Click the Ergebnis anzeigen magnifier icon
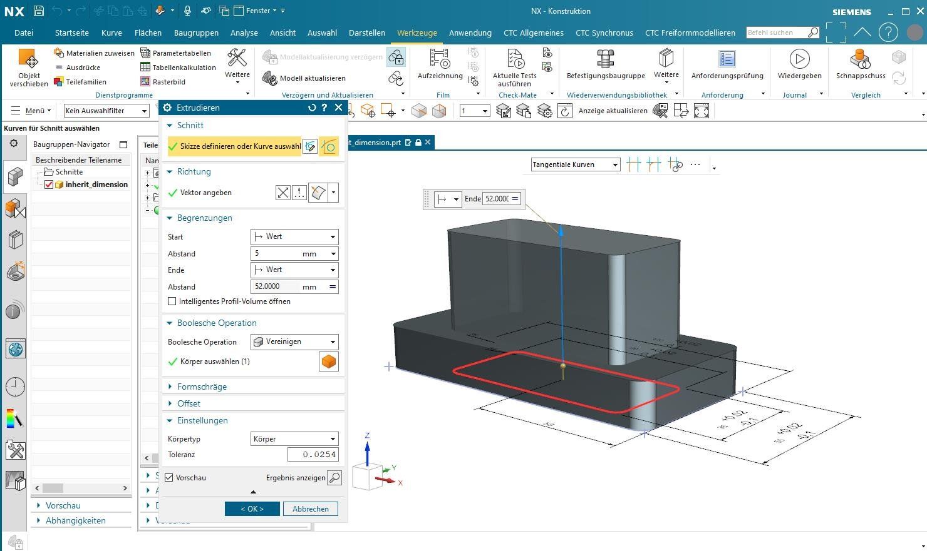 (335, 478)
